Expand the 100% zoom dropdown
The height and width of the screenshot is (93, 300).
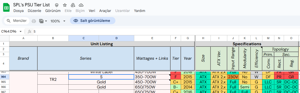(58, 21)
